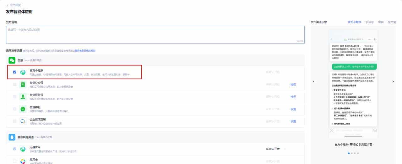Click the 发布智能体应用 page title
This screenshot has width=402, height=164.
19,12
